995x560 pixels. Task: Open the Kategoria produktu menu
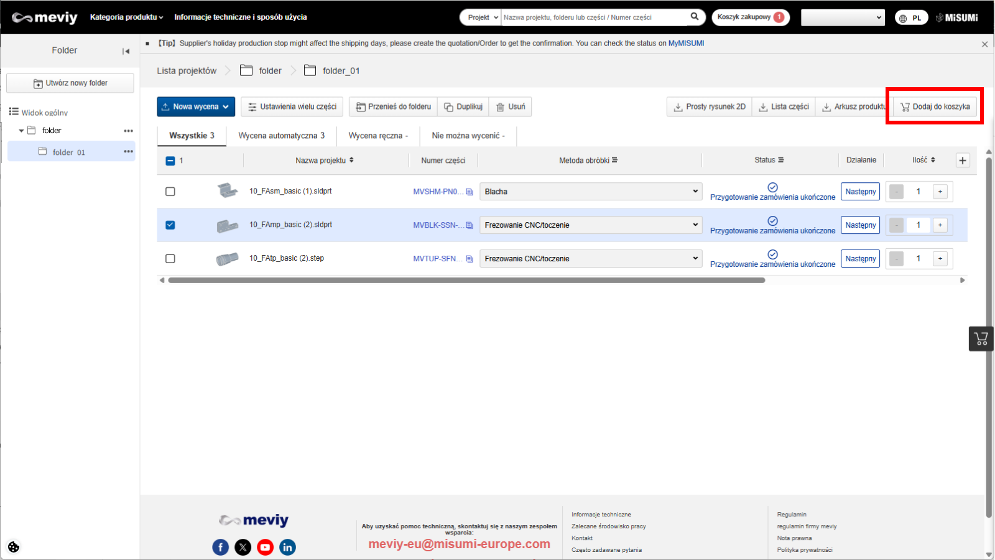[x=126, y=17]
